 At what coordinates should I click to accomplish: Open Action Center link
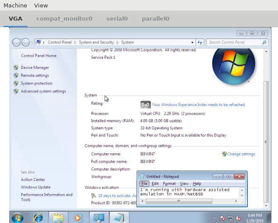pos(33,180)
